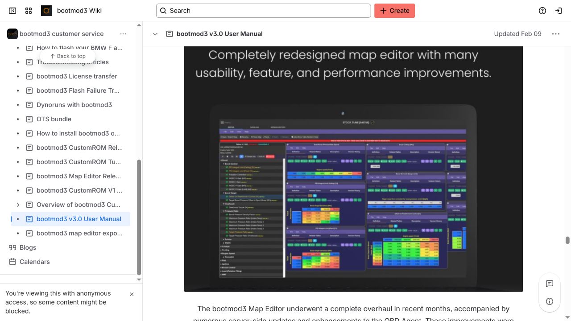Open bootmod3 CustomROM Rel... page
This screenshot has width=571, height=321.
pyautogui.click(x=79, y=148)
